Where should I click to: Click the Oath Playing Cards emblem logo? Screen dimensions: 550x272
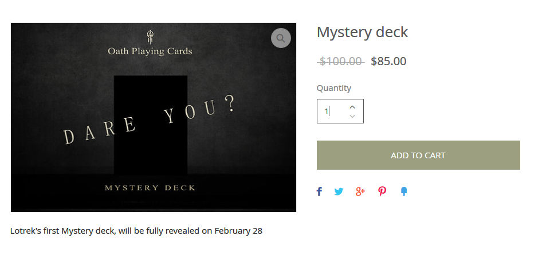point(150,37)
